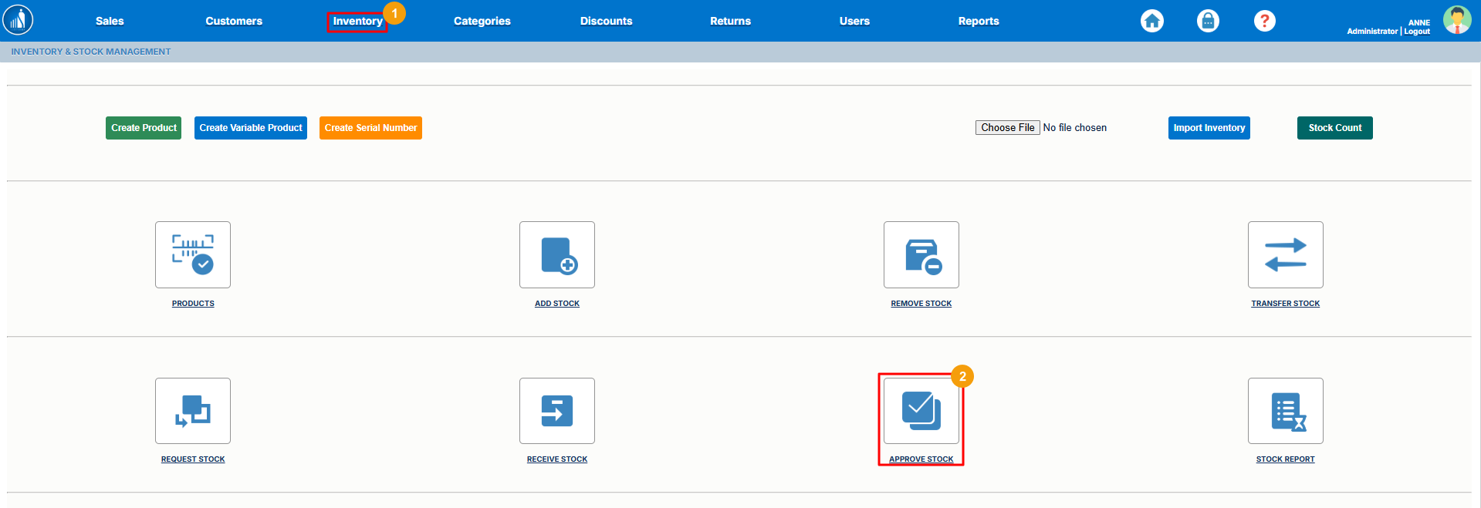This screenshot has height=508, width=1481.
Task: Click Choose File to upload inventory
Action: 1007,128
